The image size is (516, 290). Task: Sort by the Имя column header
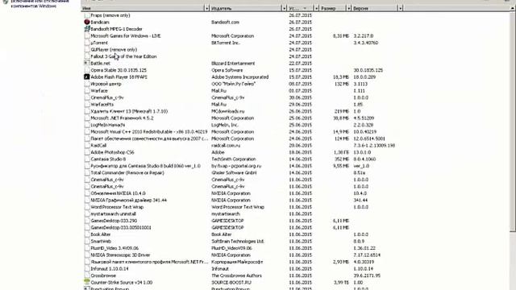tap(143, 8)
